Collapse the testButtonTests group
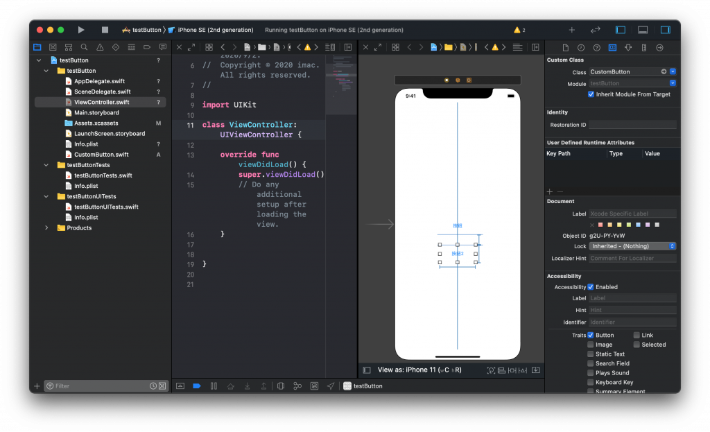Viewport: 710px width, 432px height. 46,165
